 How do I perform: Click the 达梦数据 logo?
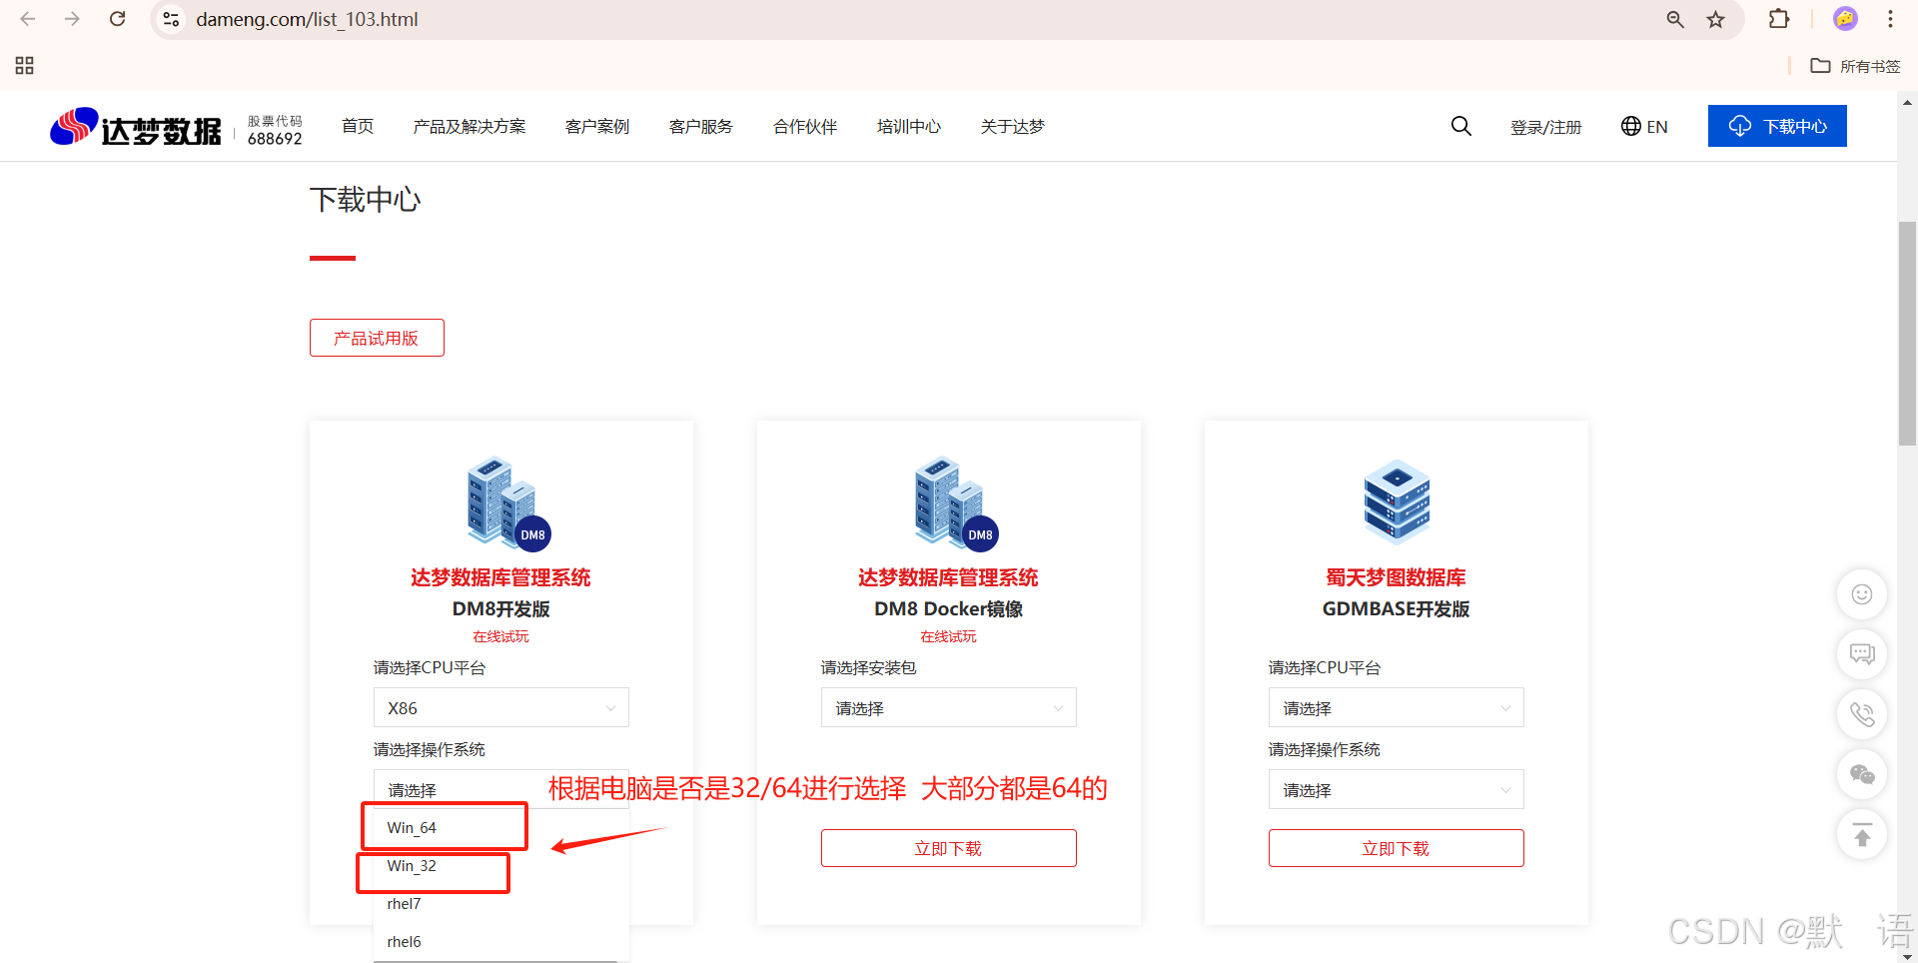click(x=136, y=127)
